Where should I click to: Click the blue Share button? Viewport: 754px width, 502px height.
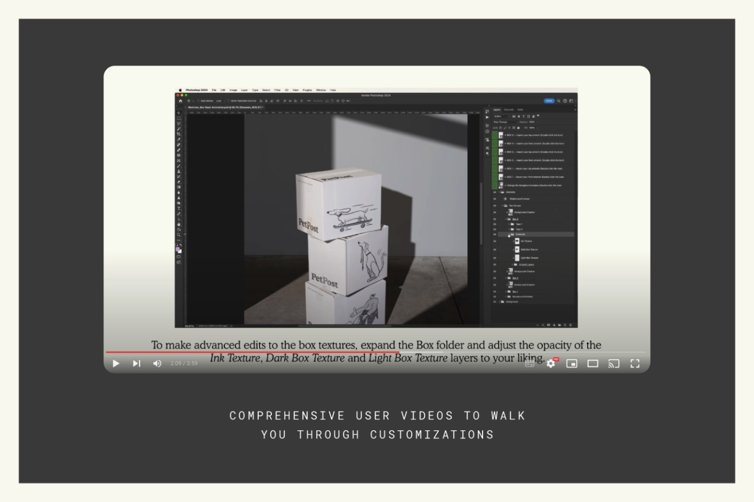click(x=549, y=101)
